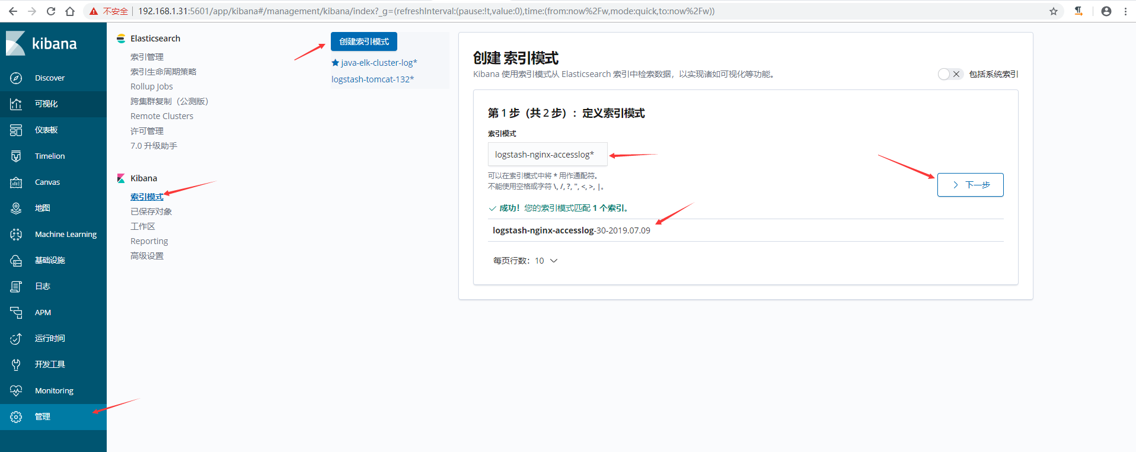
Task: Click Kibana section heading in management
Action: click(143, 178)
